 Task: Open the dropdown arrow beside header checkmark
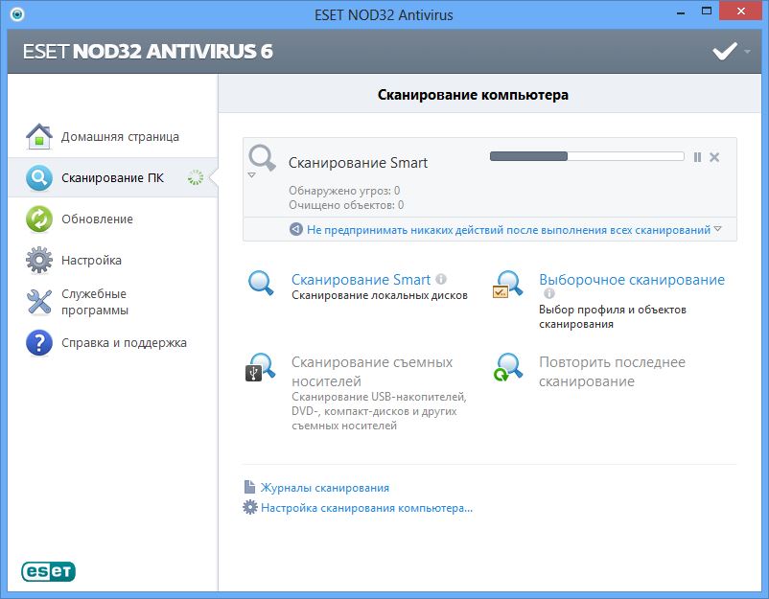pos(747,52)
